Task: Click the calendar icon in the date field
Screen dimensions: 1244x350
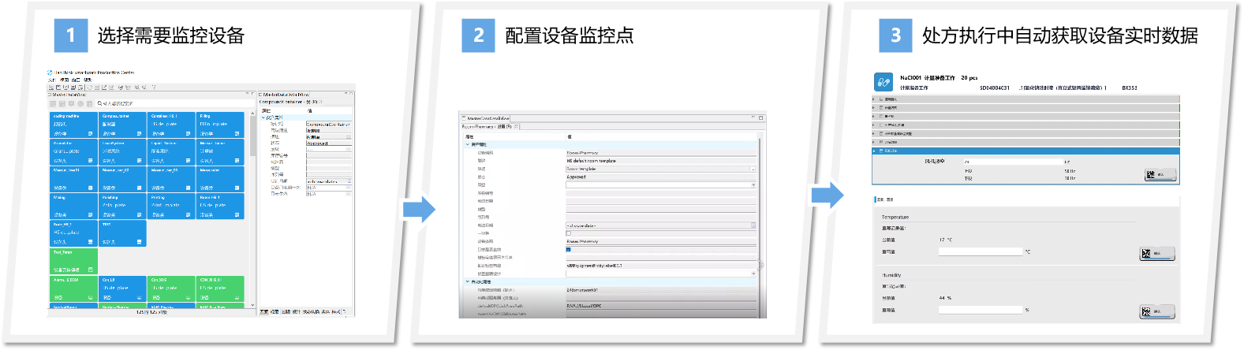Action: 753,225
